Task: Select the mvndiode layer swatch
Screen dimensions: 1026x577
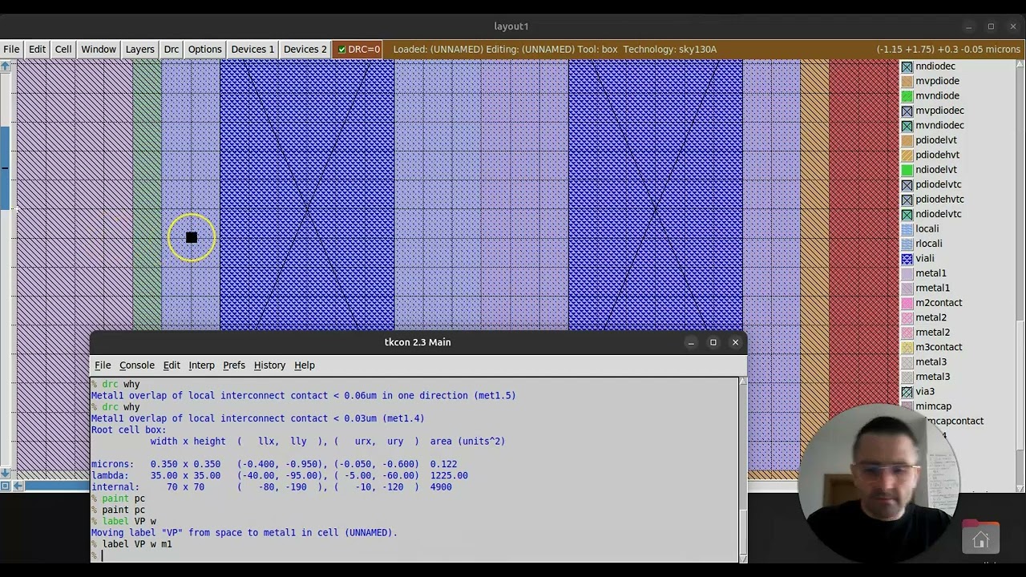Action: tap(907, 96)
